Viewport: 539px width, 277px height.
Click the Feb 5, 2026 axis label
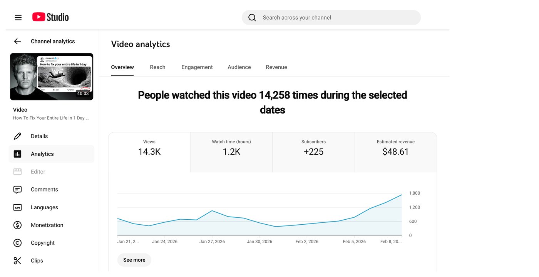[x=354, y=242]
